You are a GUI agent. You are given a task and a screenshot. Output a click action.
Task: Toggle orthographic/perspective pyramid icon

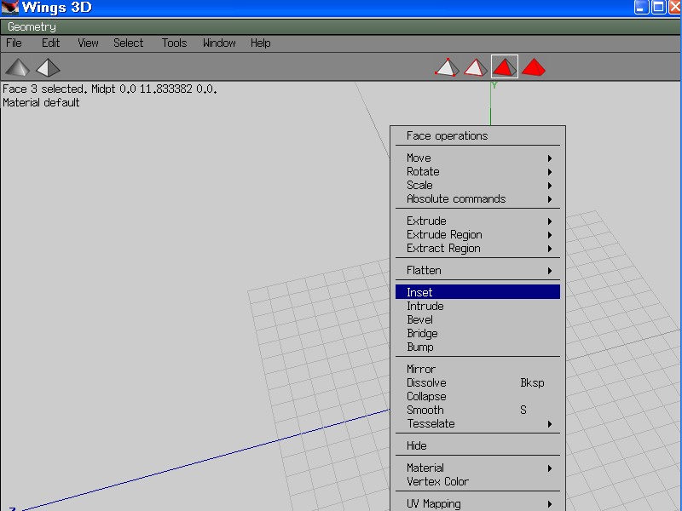(48, 67)
